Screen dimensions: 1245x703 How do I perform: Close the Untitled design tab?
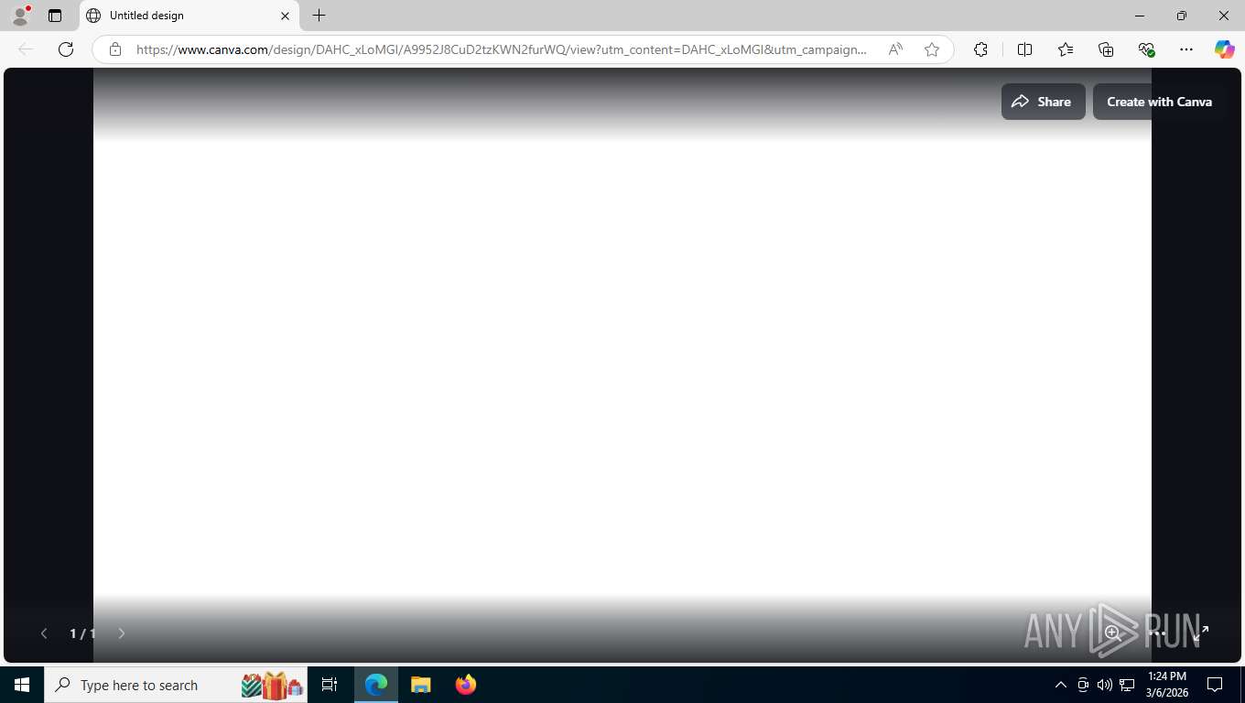[x=285, y=16]
